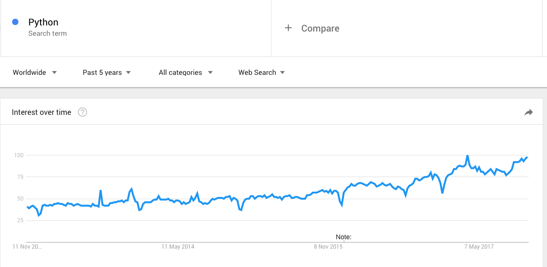Viewport: 547px width, 267px height.
Task: Expand the Worldwide region dropdown
Action: pos(34,73)
